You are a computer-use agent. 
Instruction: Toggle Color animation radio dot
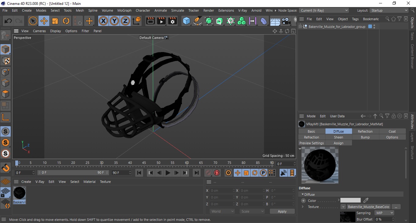coord(303,201)
